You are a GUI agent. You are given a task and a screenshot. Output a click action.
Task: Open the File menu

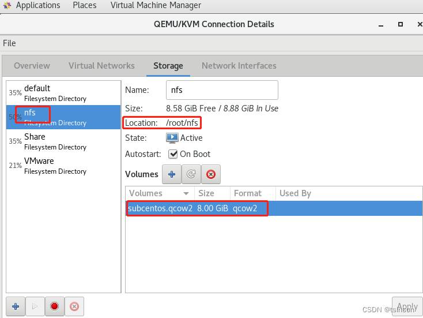9,43
